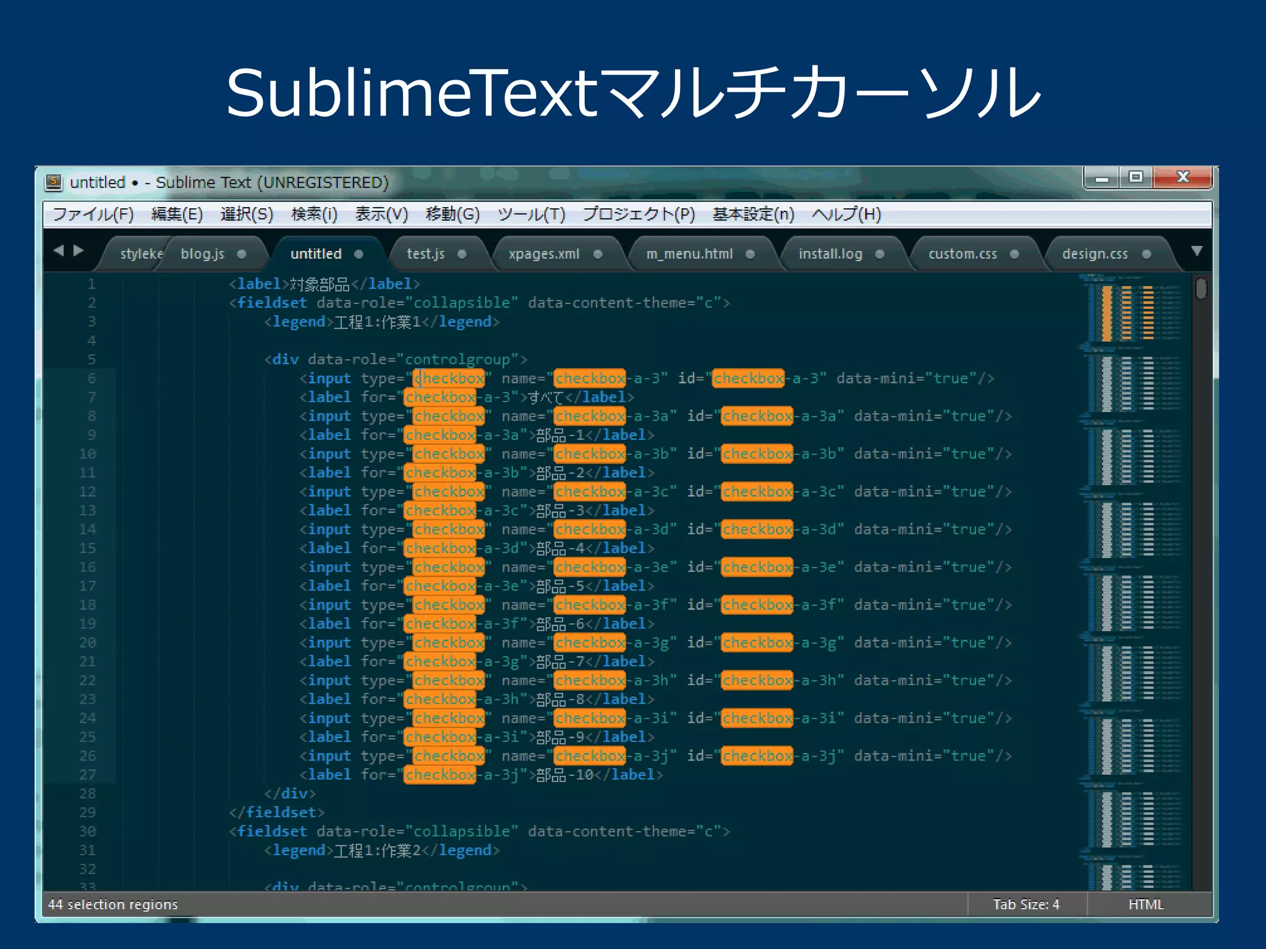1266x949 pixels.
Task: Close the Sublime Text window
Action: [1183, 178]
